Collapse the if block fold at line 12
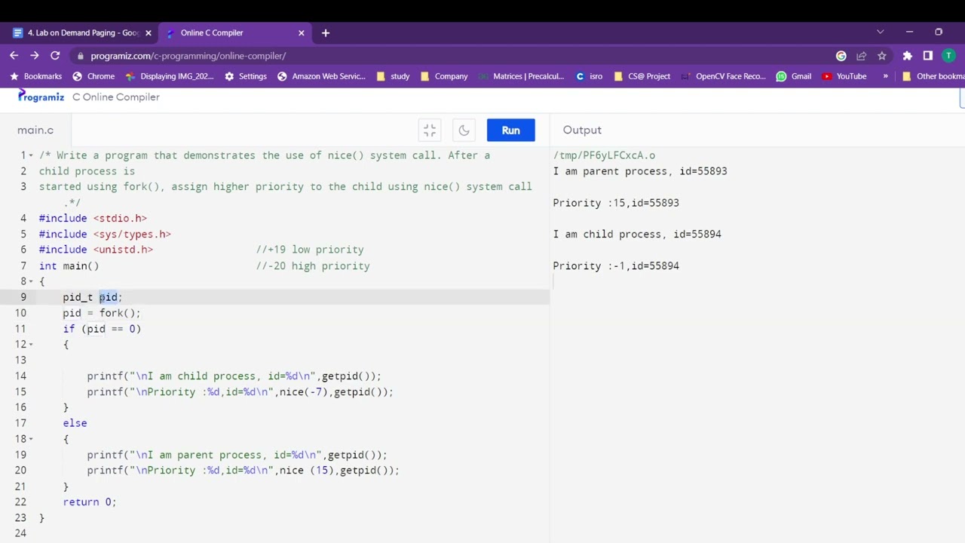Viewport: 965px width, 543px height. click(31, 345)
